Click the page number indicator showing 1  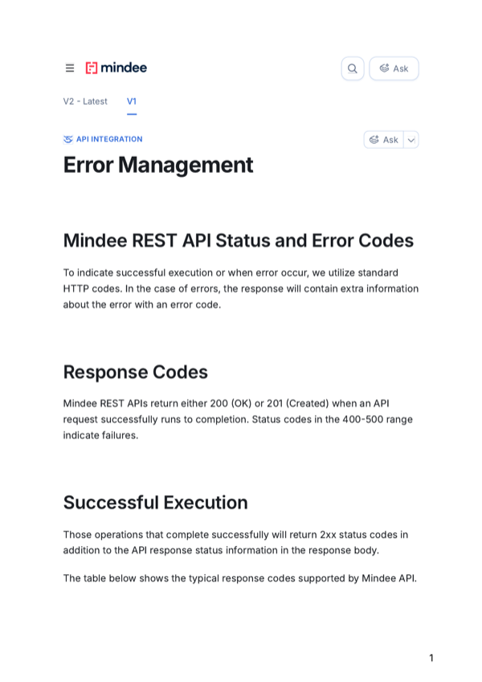[431, 656]
